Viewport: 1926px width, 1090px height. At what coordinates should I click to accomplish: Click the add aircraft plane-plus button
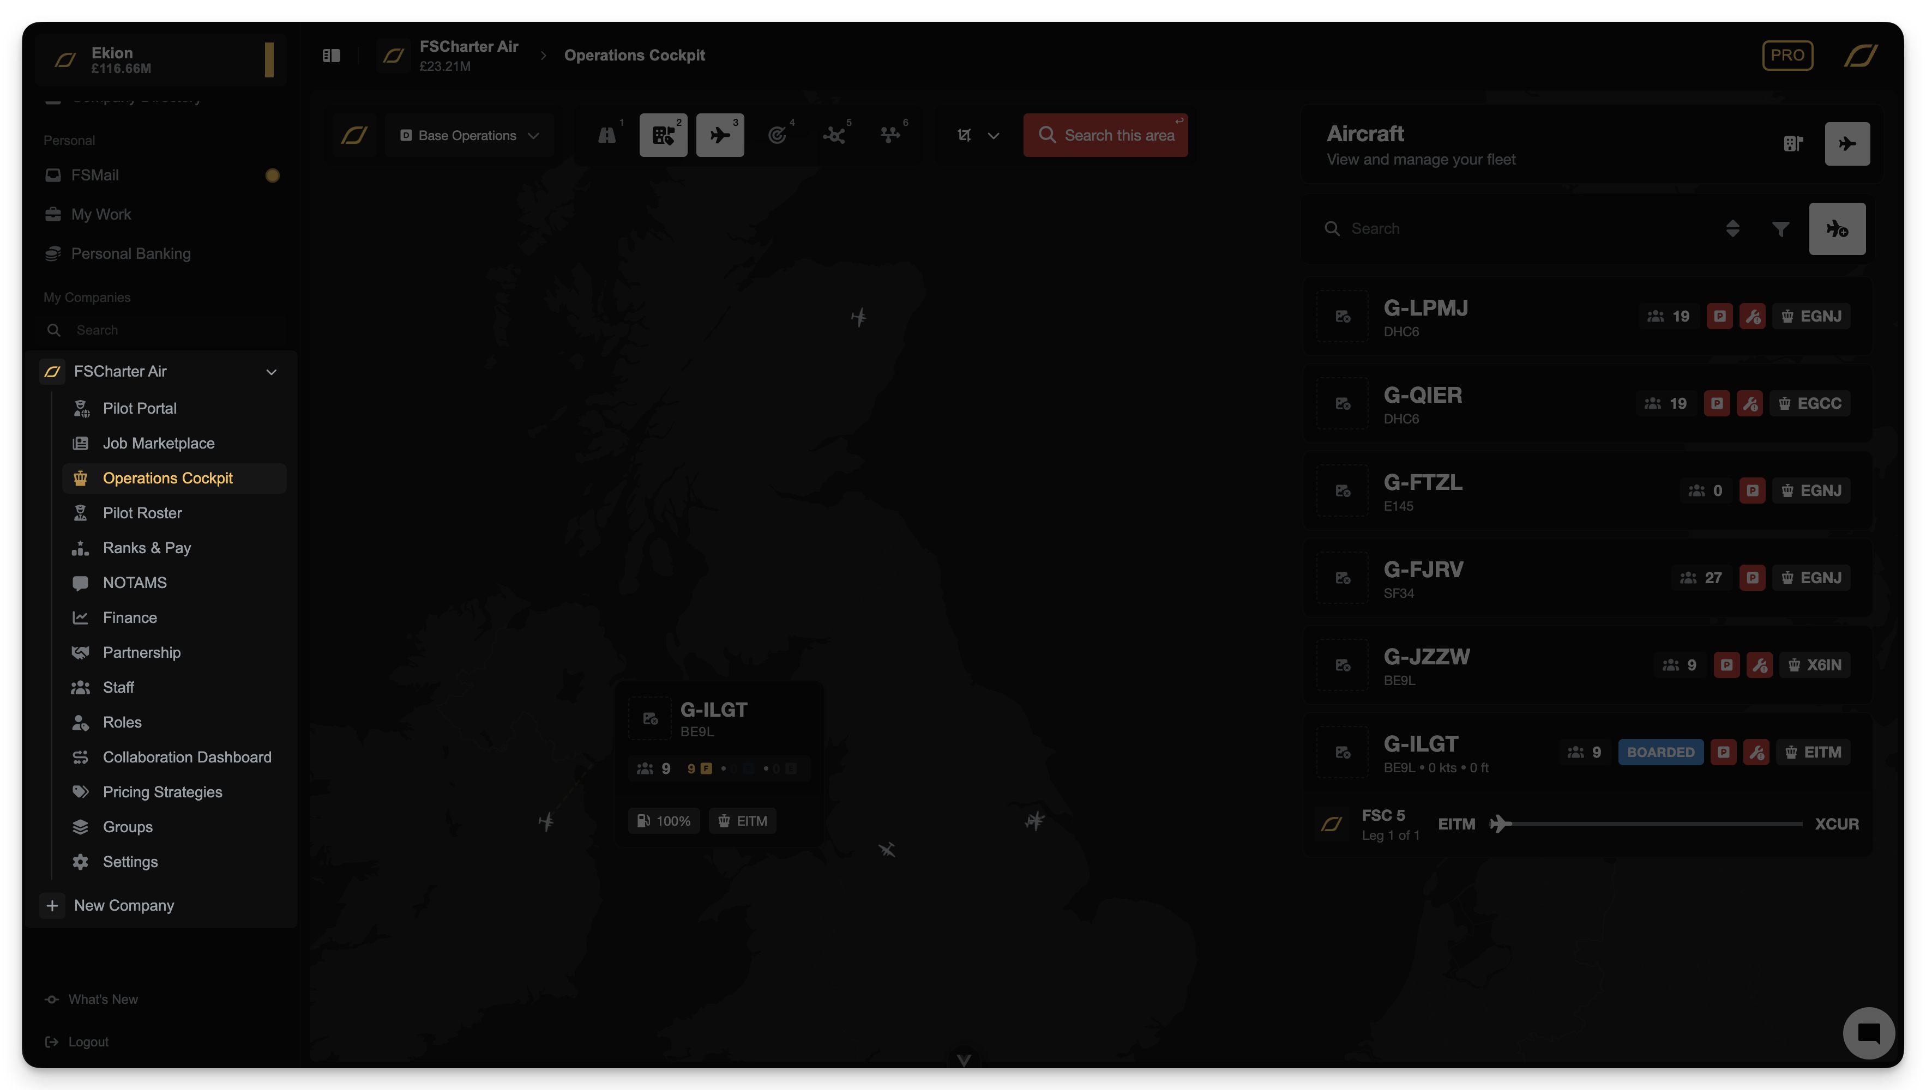click(x=1837, y=229)
